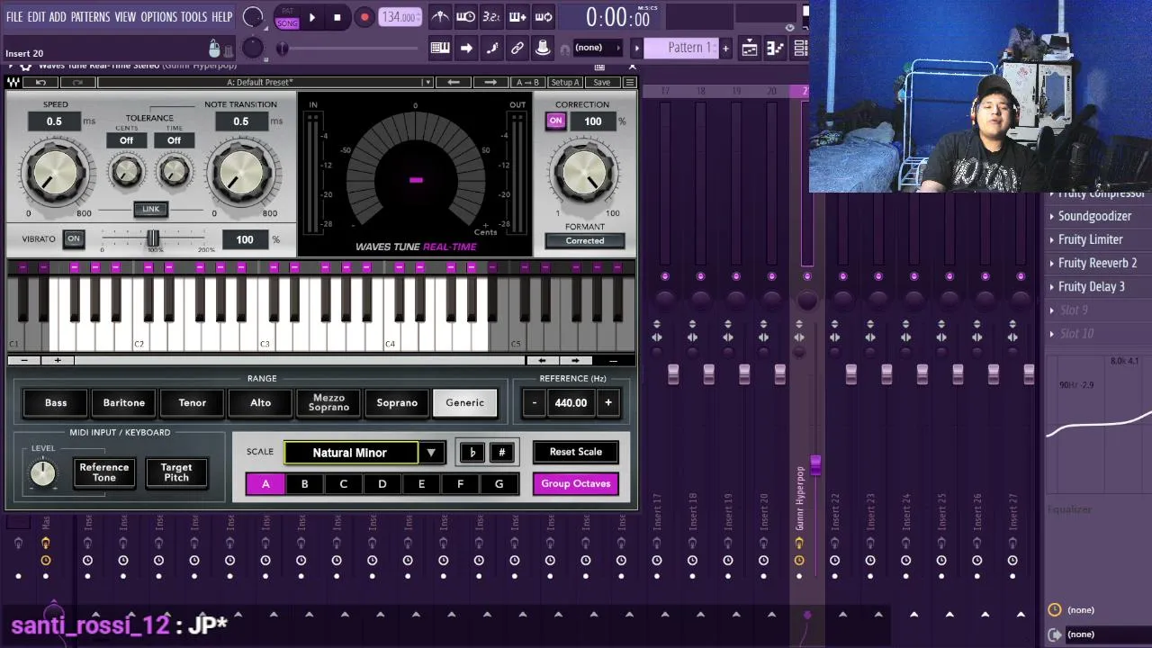
Task: Select the Bass vocal range
Action: pos(56,402)
